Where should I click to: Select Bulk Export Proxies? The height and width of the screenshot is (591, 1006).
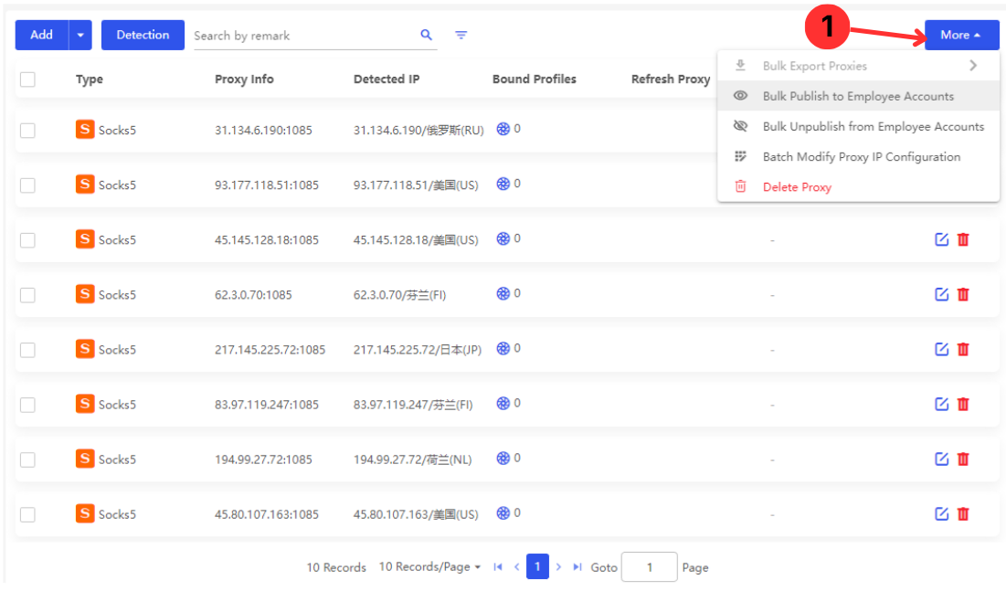coord(859,66)
